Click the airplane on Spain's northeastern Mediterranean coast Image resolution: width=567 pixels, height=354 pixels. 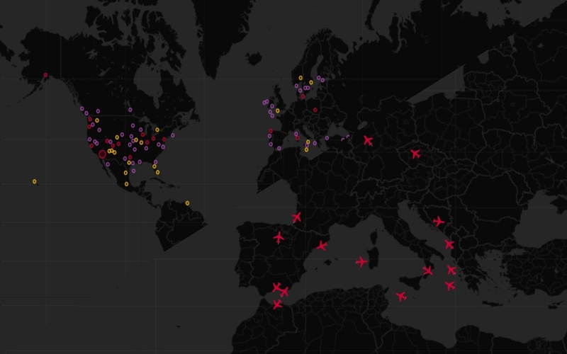coord(322,246)
